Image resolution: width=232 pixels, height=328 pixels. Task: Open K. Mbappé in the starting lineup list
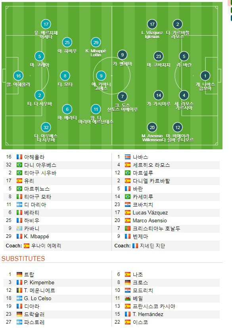coord(36,236)
